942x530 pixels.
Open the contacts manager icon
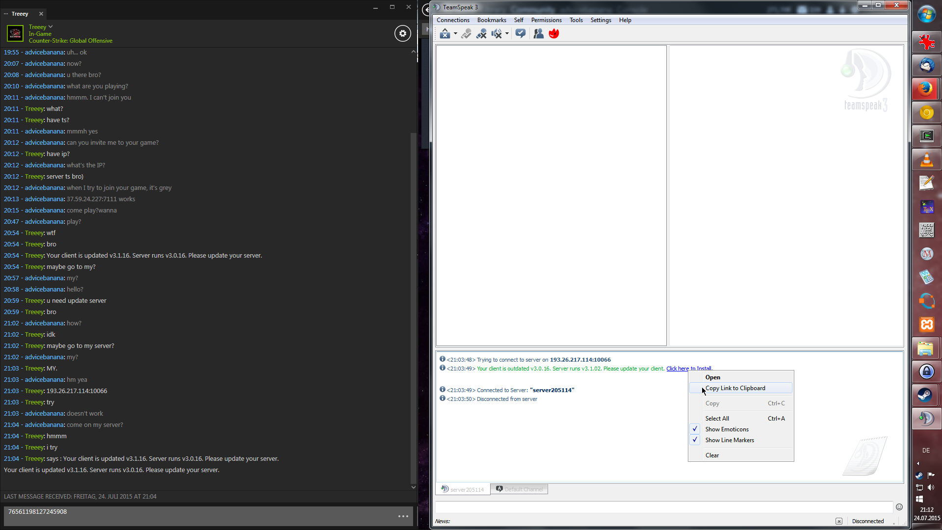pos(538,34)
